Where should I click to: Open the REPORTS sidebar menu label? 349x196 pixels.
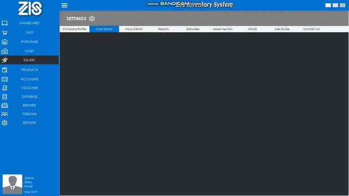(29, 105)
